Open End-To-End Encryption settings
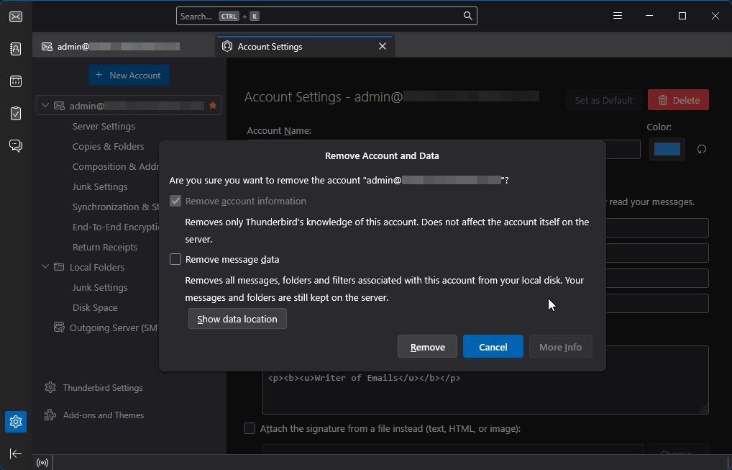 pyautogui.click(x=115, y=227)
